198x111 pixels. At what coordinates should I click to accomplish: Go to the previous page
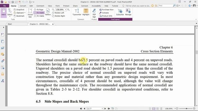(x=84, y=109)
